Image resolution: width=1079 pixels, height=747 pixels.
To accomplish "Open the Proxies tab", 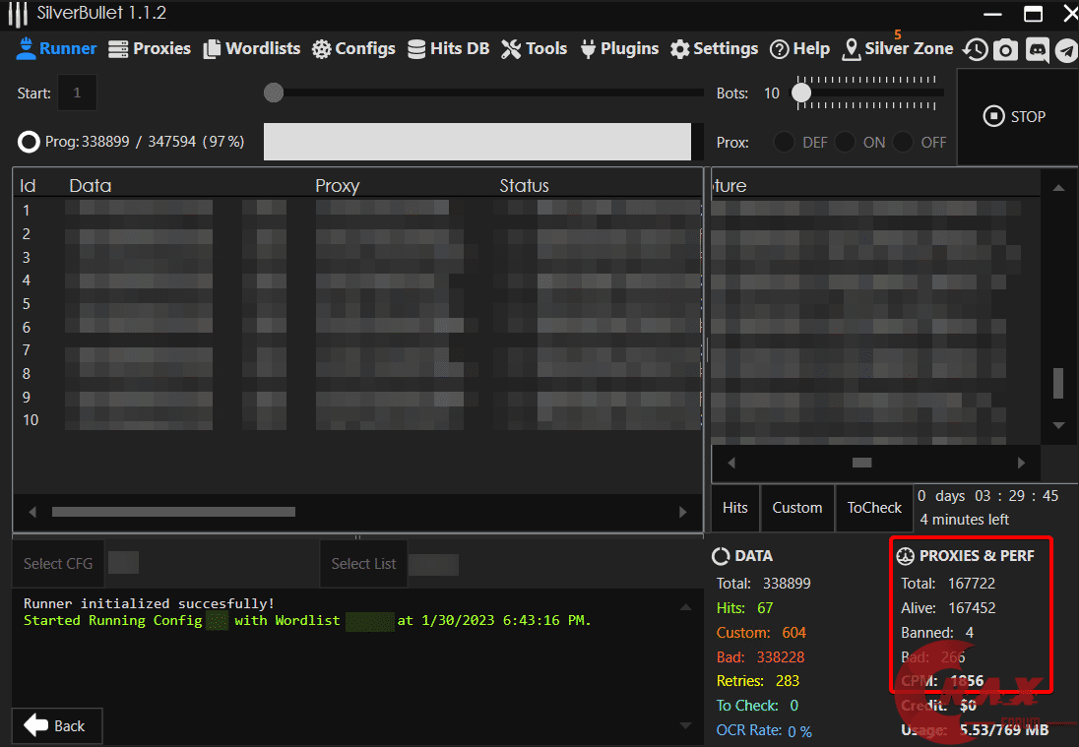I will (x=150, y=48).
